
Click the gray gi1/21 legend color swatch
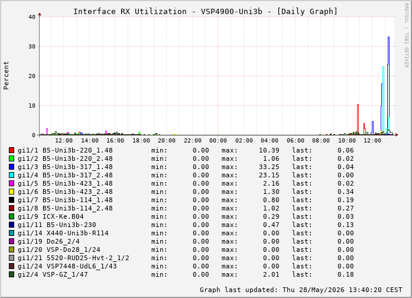click(11, 258)
